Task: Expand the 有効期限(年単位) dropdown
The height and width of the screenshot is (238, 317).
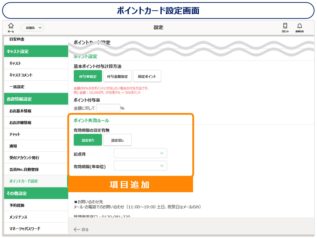Action: click(140, 166)
